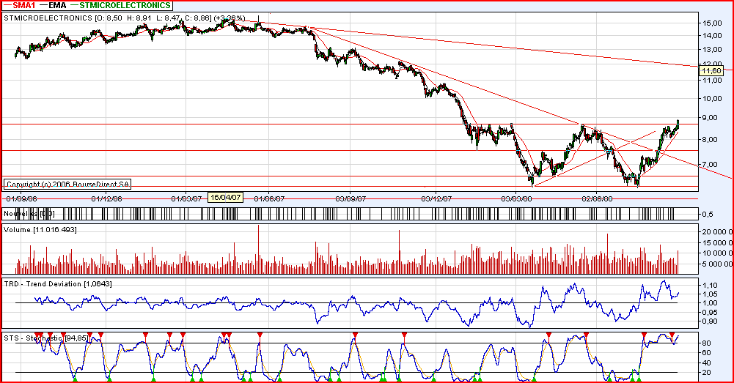Click the 40 stochastic axis value
The height and width of the screenshot is (383, 734).
(x=707, y=363)
